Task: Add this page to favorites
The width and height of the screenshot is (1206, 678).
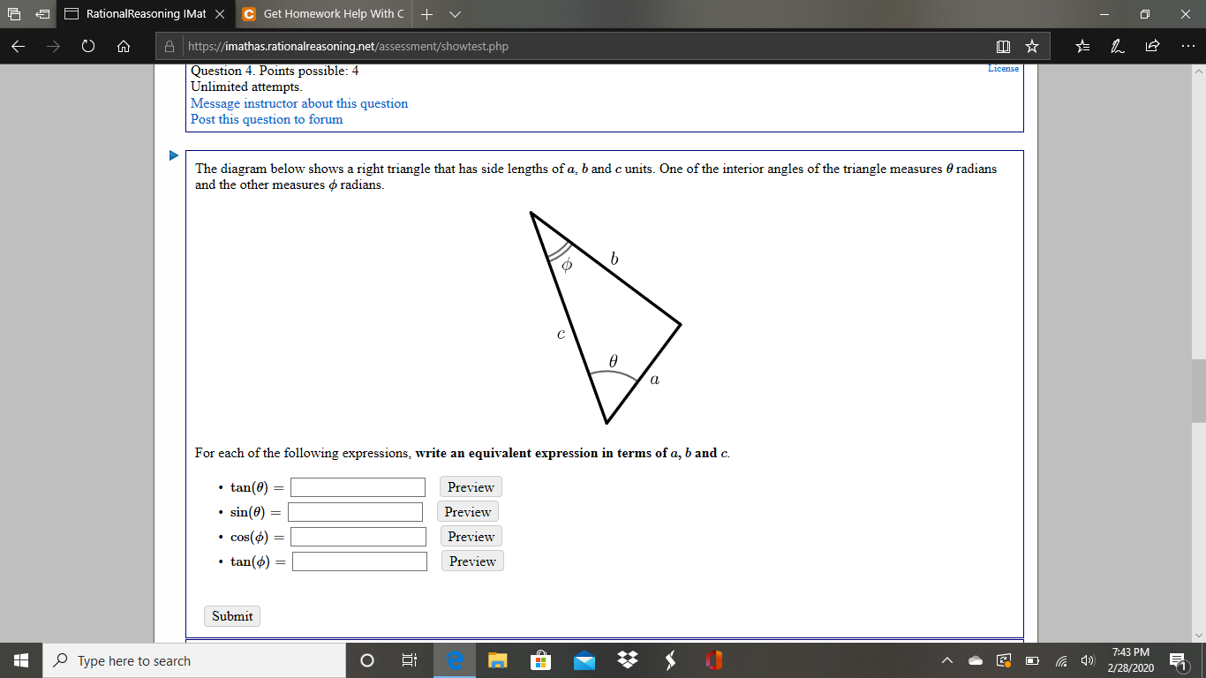Action: (1031, 46)
